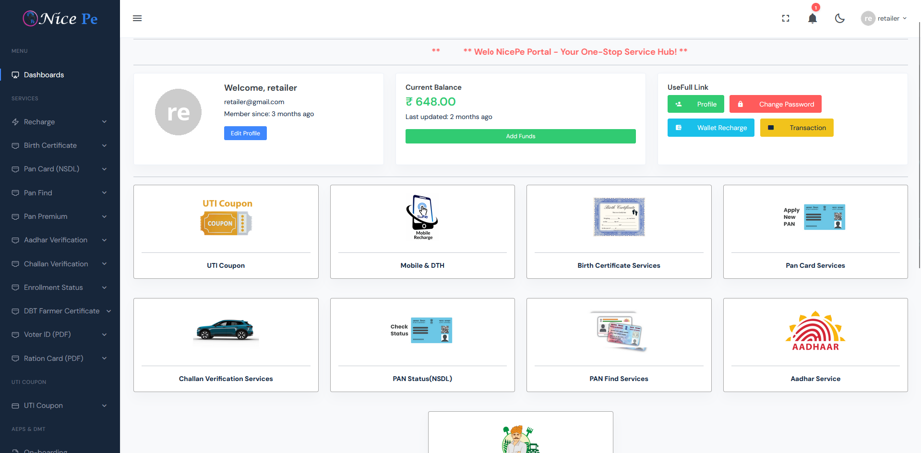921x453 pixels.
Task: Click the Nice Pe logo
Action: coord(60,18)
